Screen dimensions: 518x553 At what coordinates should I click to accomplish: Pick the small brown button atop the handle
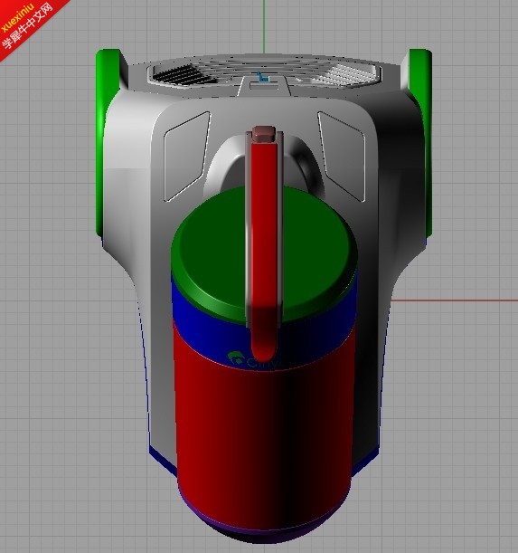262,134
